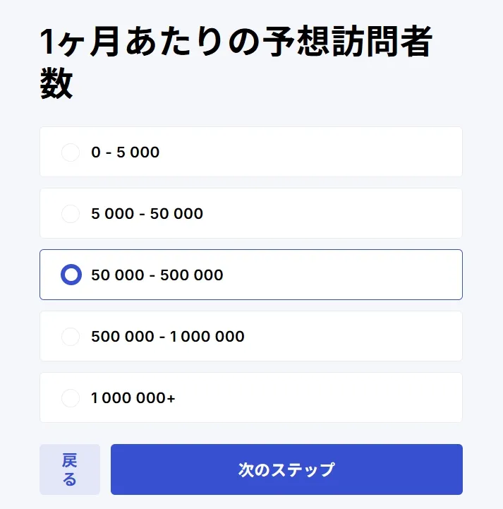
Task: Click the "ステップ" text on the blue button
Action: pyautogui.click(x=303, y=469)
